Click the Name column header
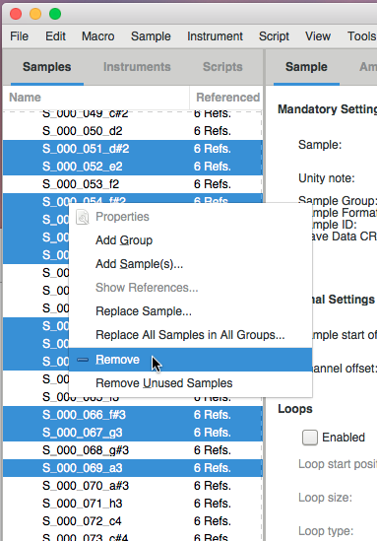Viewport: 377px width, 541px height. [x=96, y=98]
